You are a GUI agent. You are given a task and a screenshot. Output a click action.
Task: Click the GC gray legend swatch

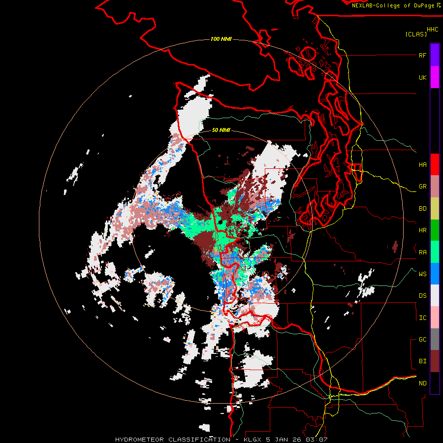point(435,339)
